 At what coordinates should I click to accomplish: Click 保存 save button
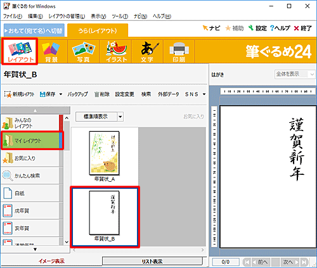pos(48,94)
